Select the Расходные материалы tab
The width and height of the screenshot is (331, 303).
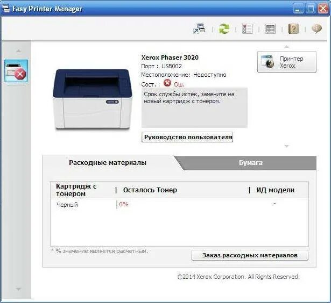coord(108,163)
